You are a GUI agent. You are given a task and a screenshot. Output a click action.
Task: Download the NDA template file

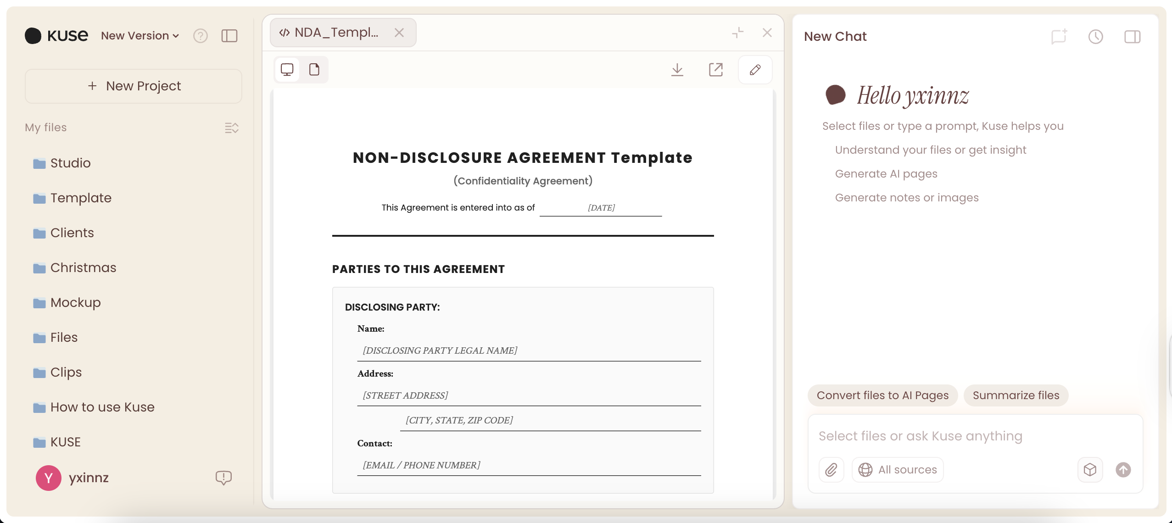tap(677, 70)
